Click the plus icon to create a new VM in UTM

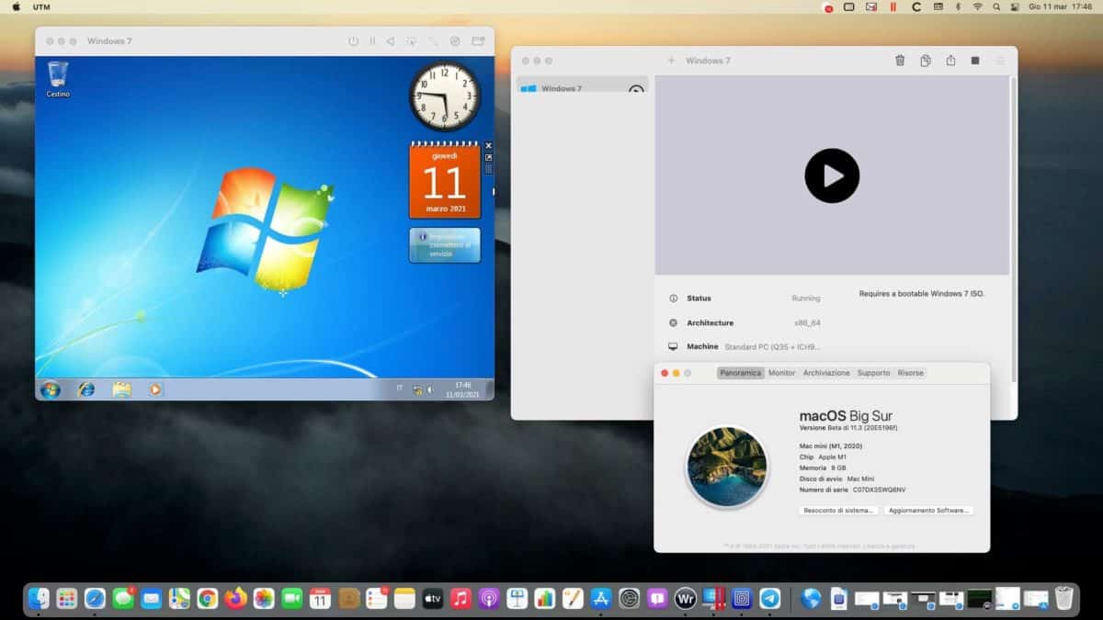point(671,61)
